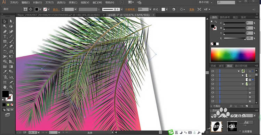Image resolution: width=261 pixels, height=135 pixels.
Task: Toggle visibility eye of first layer row
Action: (x=213, y=71)
